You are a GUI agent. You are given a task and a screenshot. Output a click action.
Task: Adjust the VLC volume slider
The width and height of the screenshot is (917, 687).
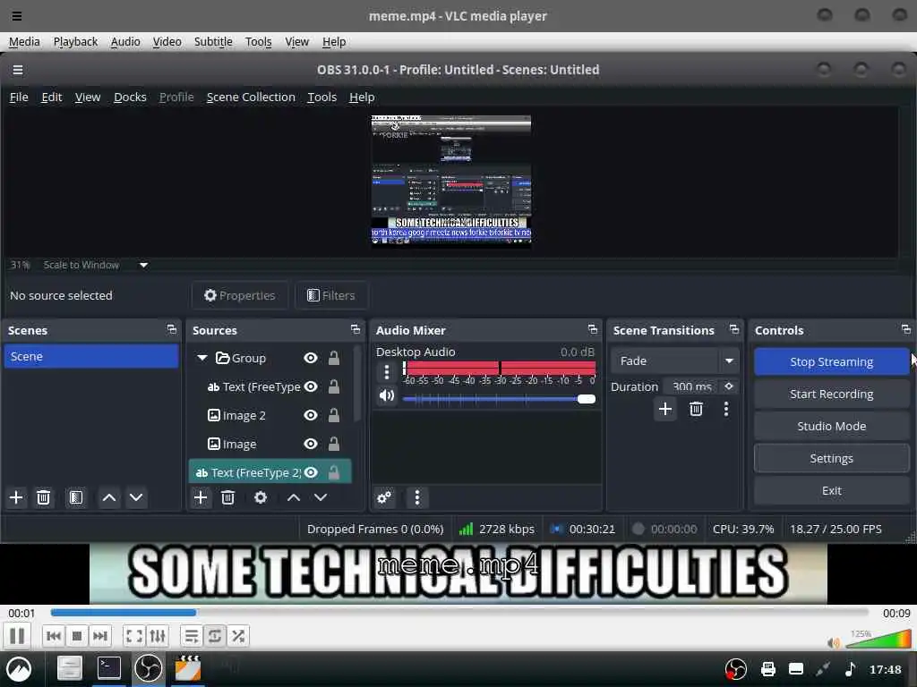(x=878, y=640)
